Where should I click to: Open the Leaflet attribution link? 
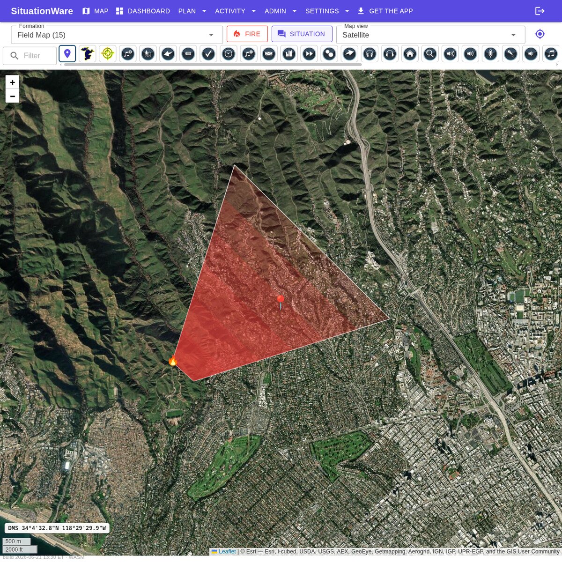[x=227, y=551]
